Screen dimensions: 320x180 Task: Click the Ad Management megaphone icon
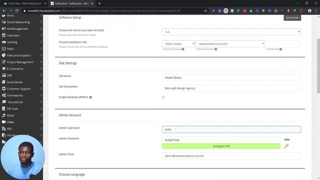point(3,29)
